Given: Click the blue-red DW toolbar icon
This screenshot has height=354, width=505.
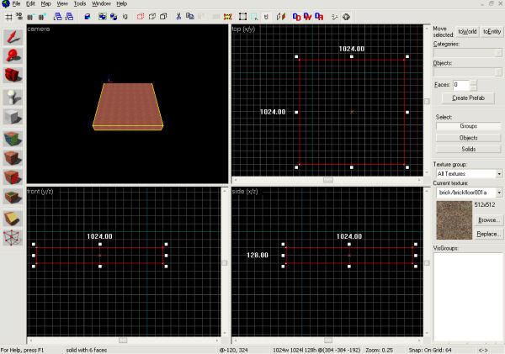Looking at the screenshot, I should (308, 17).
